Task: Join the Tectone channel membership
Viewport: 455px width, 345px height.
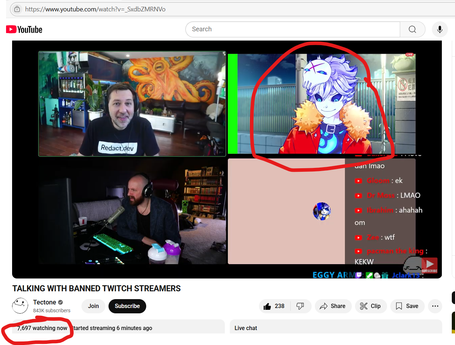Action: click(x=94, y=306)
